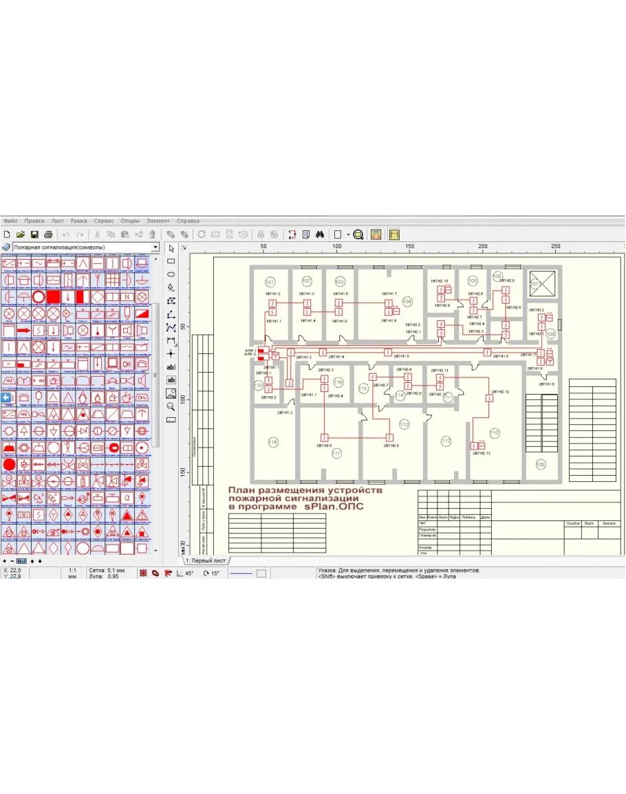Create a new document
This screenshot has width=626, height=794.
tap(7, 234)
